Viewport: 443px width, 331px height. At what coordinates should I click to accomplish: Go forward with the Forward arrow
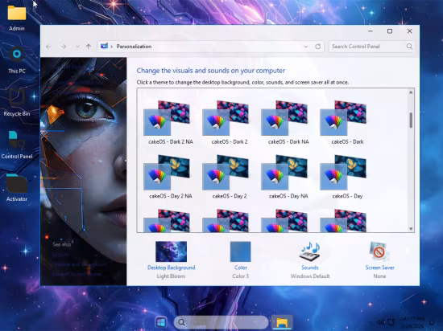64,47
